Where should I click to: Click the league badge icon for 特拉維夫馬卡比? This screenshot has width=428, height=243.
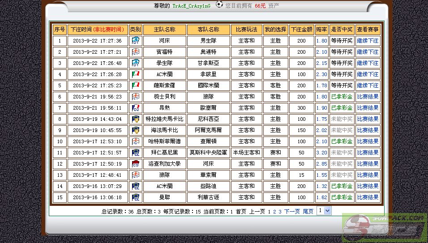(x=136, y=119)
